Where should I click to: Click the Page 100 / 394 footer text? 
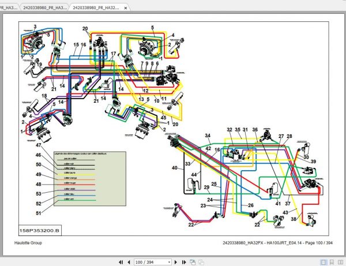(x=319, y=243)
